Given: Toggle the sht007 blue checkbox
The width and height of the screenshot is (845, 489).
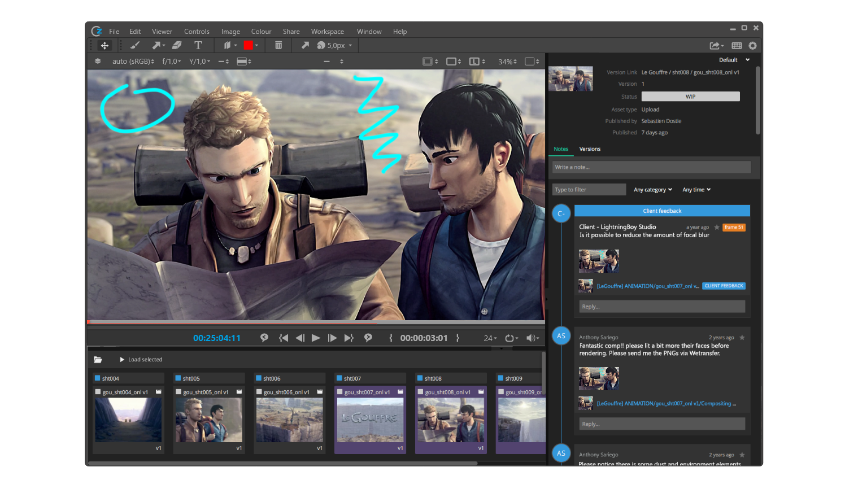Looking at the screenshot, I should click(339, 378).
